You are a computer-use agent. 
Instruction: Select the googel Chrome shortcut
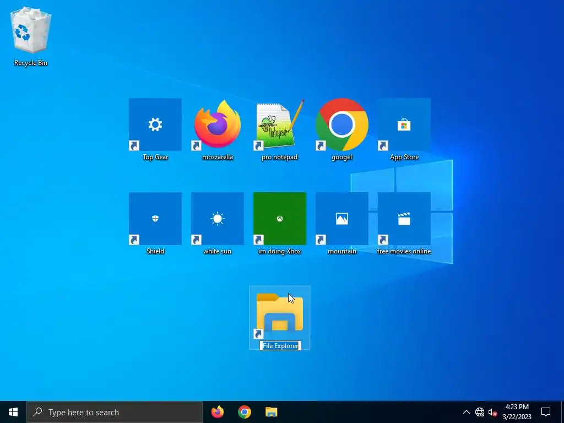point(341,124)
